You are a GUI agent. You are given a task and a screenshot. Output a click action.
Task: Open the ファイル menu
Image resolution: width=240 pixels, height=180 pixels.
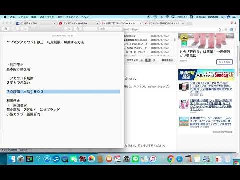pos(23,17)
